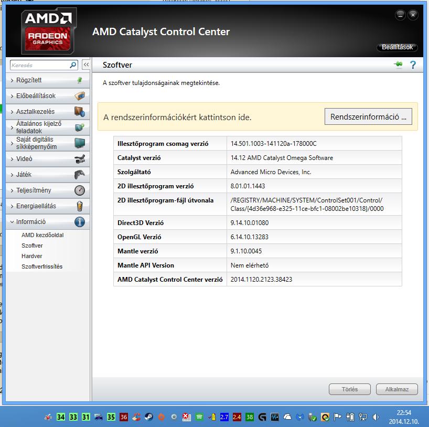Click the OpenGL version value 6.14.10.13283

(x=249, y=237)
